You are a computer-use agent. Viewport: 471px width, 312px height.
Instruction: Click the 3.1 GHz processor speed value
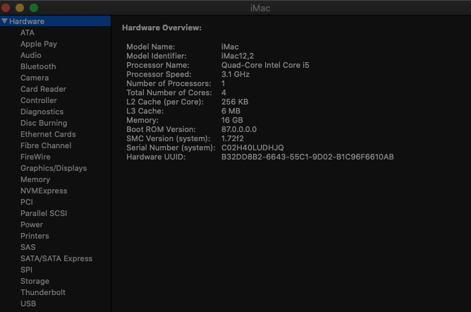235,74
